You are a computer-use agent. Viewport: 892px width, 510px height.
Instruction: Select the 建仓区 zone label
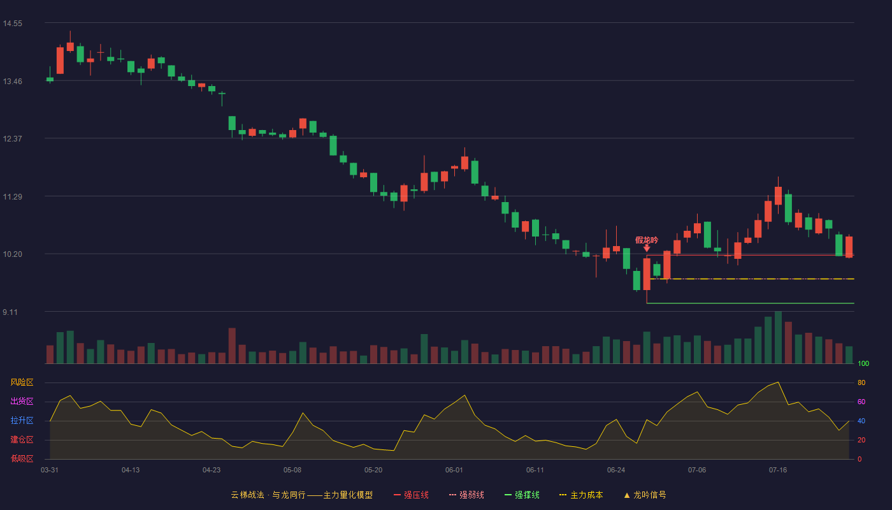click(22, 440)
